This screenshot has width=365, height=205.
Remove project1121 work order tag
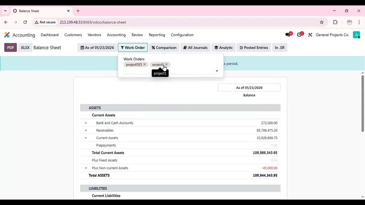tap(145, 64)
